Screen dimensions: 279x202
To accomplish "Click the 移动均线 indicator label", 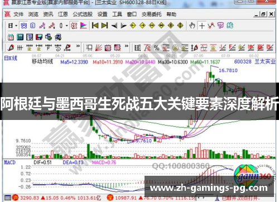I will (42, 61).
